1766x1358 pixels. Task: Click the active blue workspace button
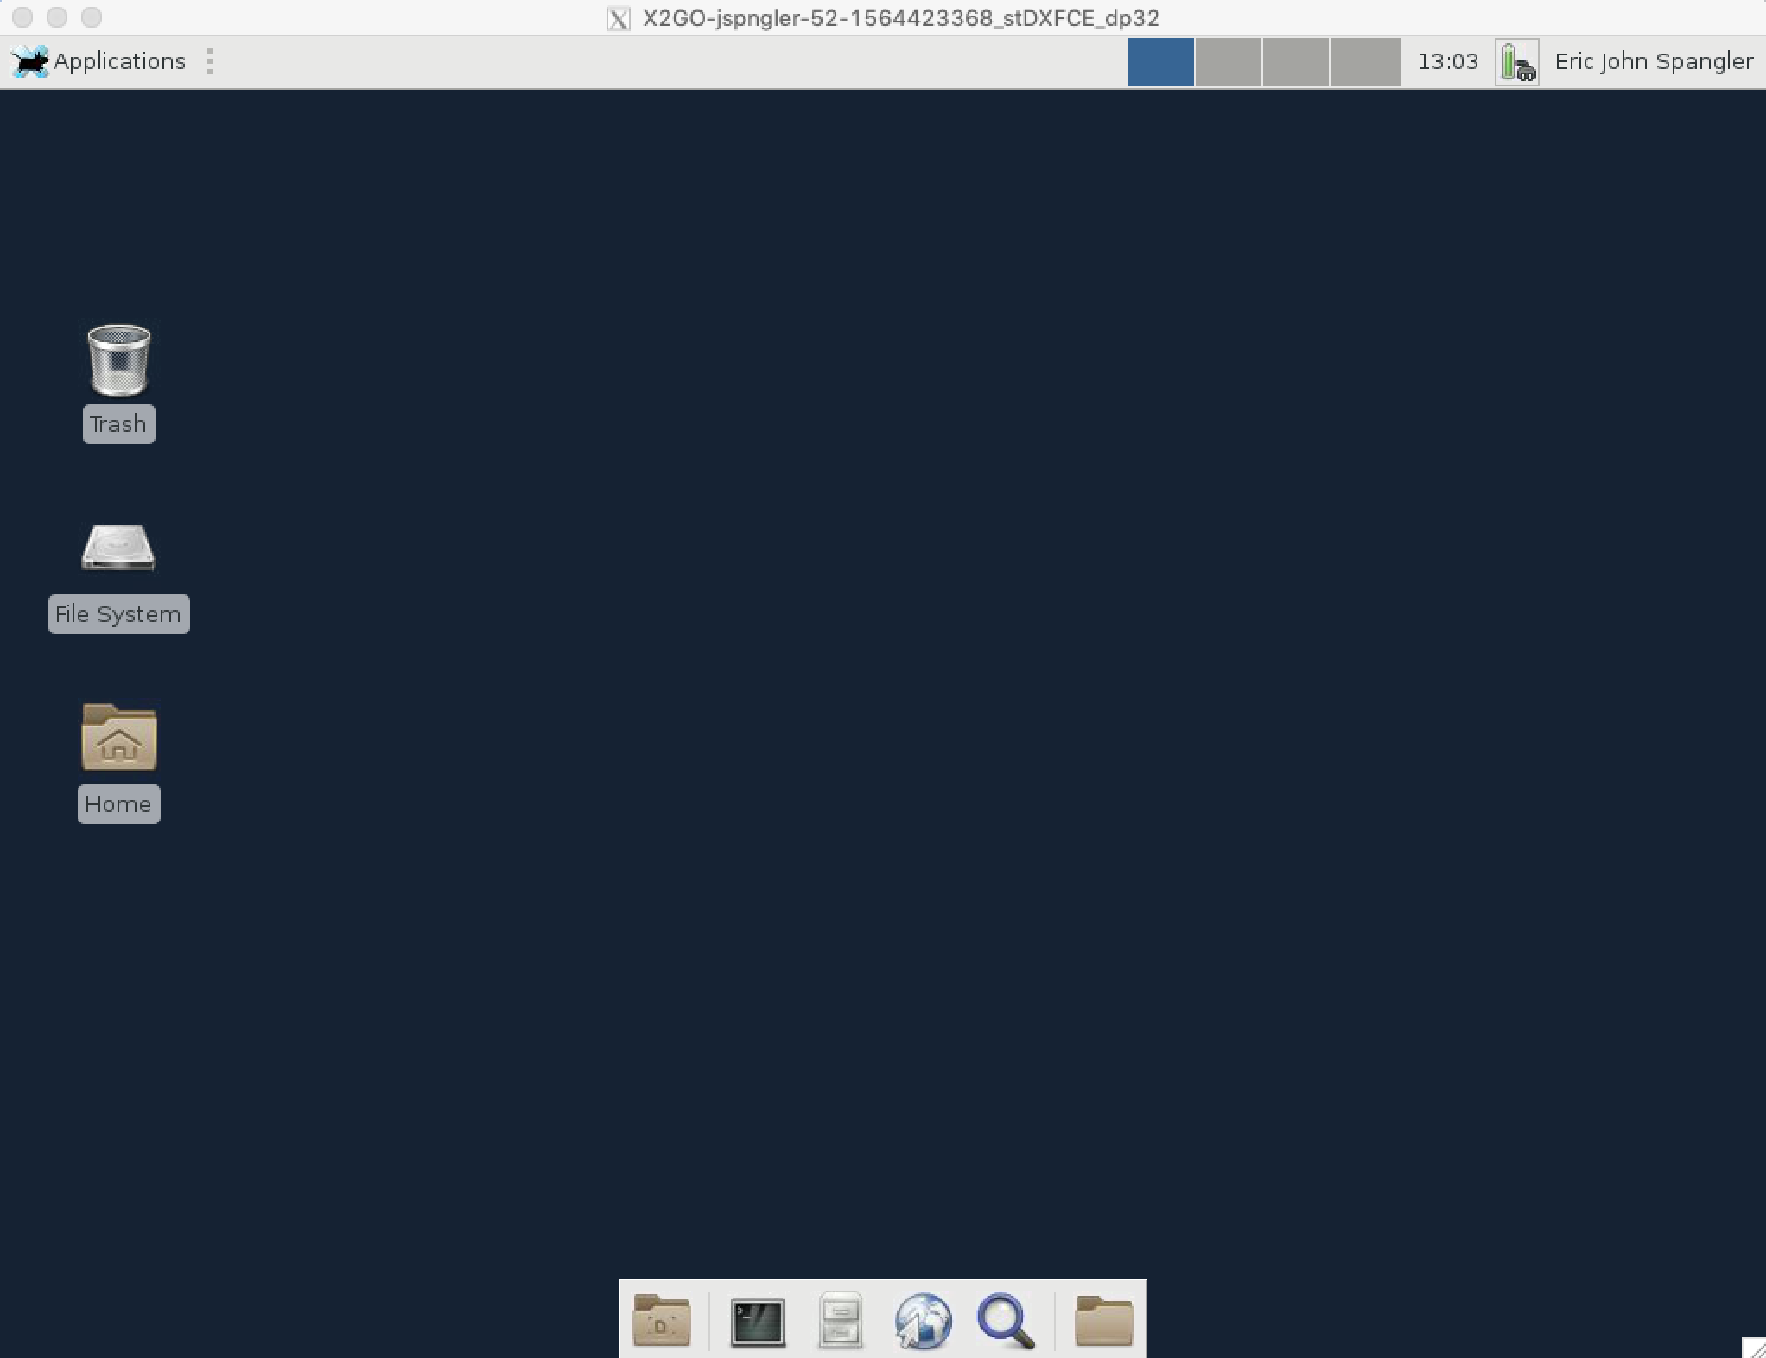point(1159,61)
